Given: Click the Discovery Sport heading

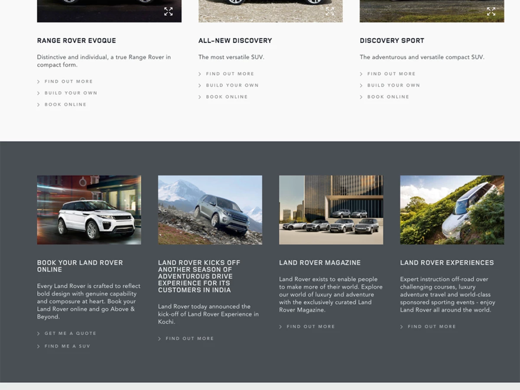Looking at the screenshot, I should pos(392,41).
